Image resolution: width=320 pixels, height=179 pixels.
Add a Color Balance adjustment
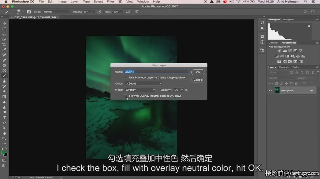tap(282, 56)
